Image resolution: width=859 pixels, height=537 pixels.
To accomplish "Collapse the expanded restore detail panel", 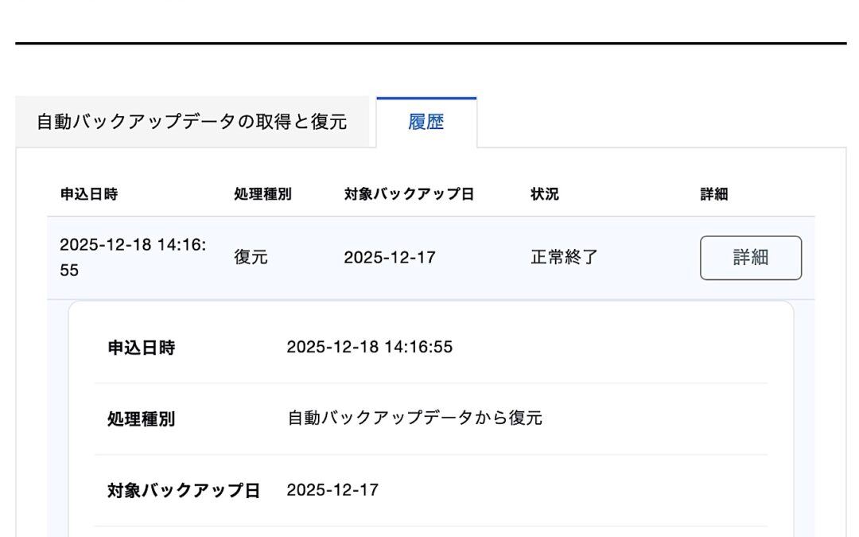I will (x=750, y=256).
